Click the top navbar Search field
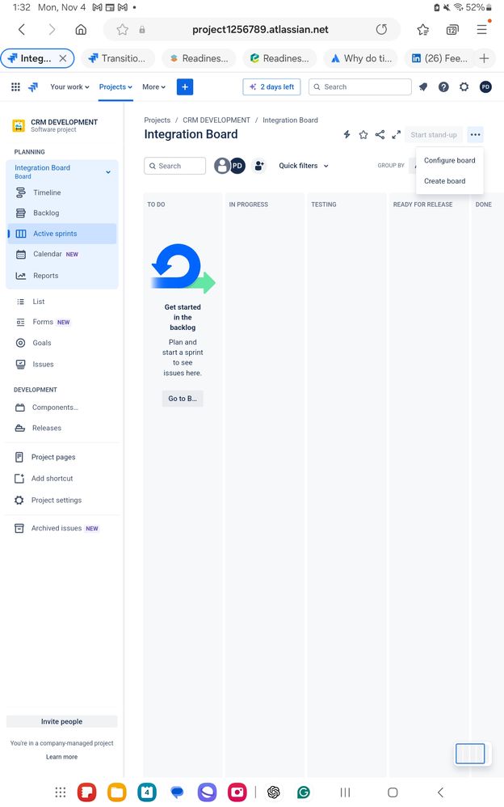Image resolution: width=504 pixels, height=807 pixels. [360, 87]
